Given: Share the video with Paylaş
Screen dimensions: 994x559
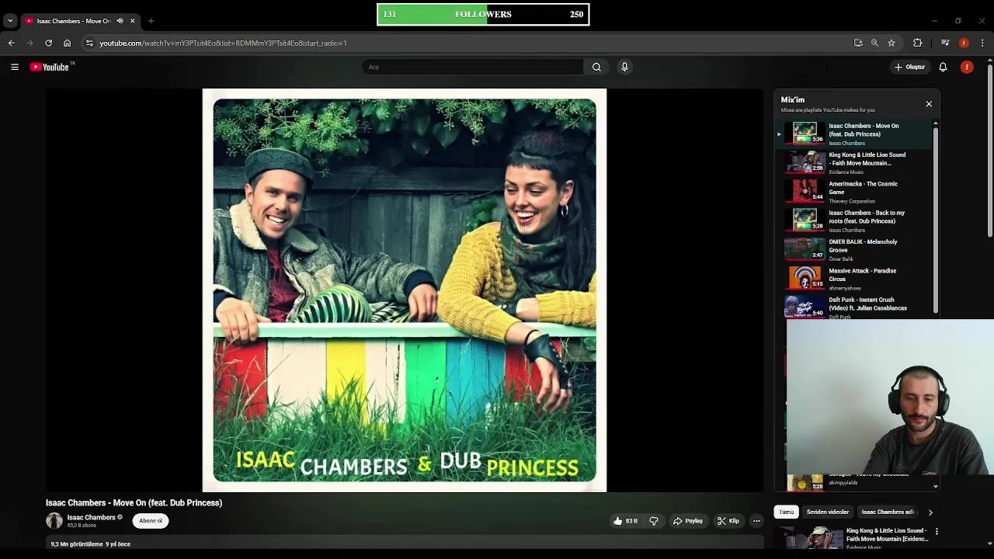Looking at the screenshot, I should (x=688, y=521).
